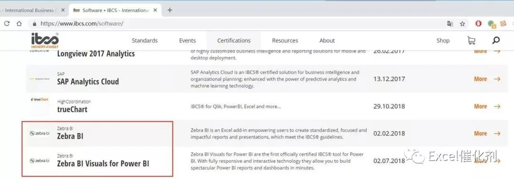Select date 13.12.2017

click(389, 79)
